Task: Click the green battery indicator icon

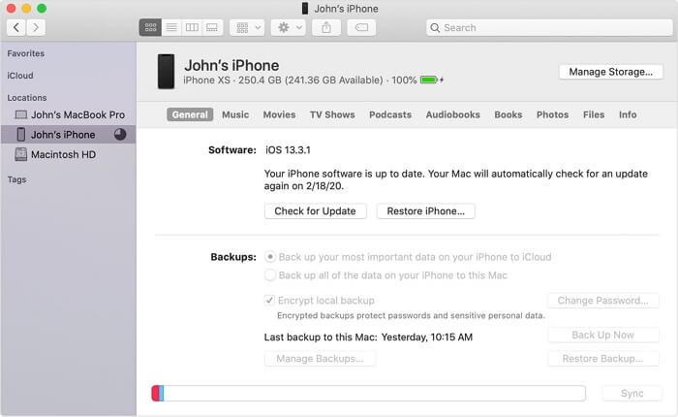Action: point(429,80)
